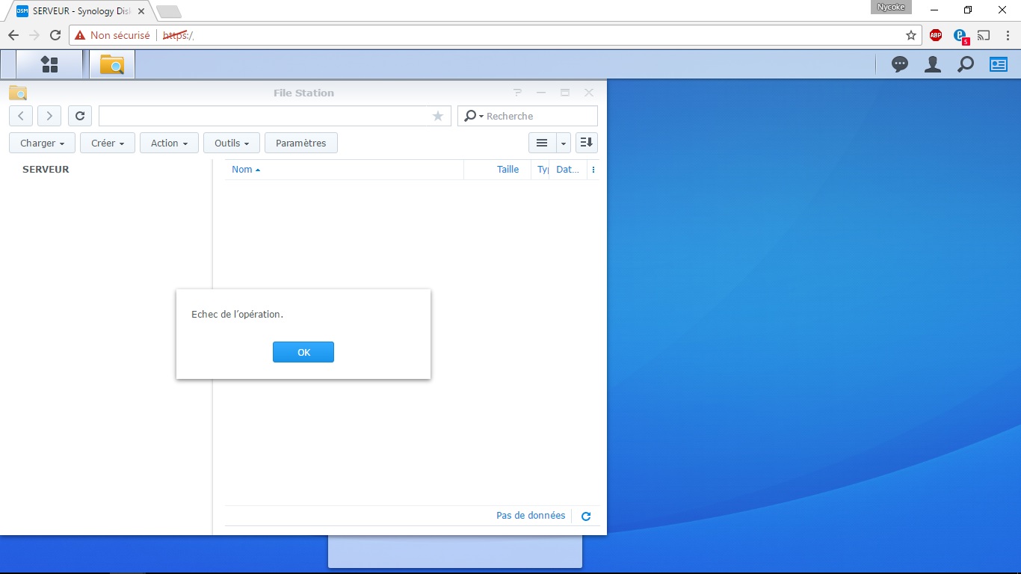Expand the Créer dropdown
Viewport: 1021px width, 574px height.
(108, 143)
